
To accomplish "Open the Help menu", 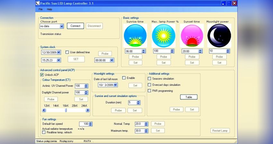I will pyautogui.click(x=49, y=9).
